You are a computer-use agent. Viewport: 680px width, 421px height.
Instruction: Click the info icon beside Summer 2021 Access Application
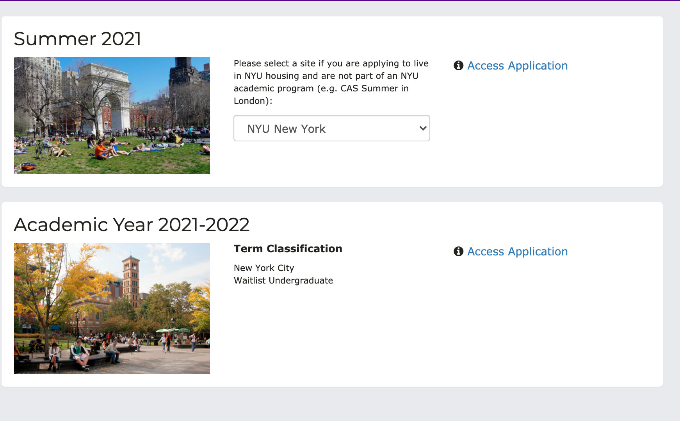(x=458, y=66)
